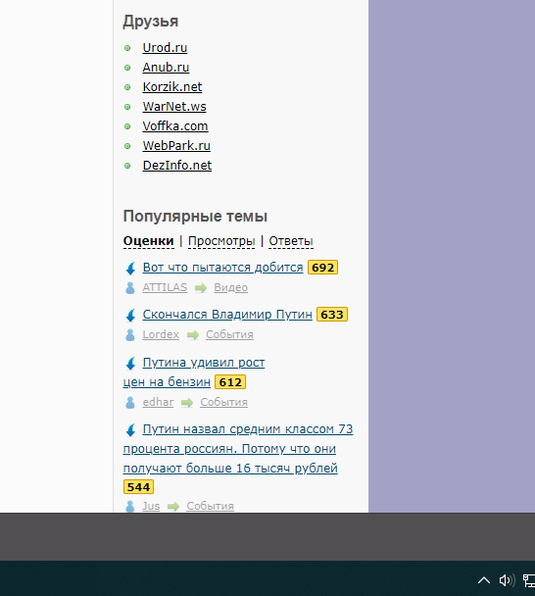Click the user icon next to edhar
The height and width of the screenshot is (596, 535).
click(x=130, y=403)
